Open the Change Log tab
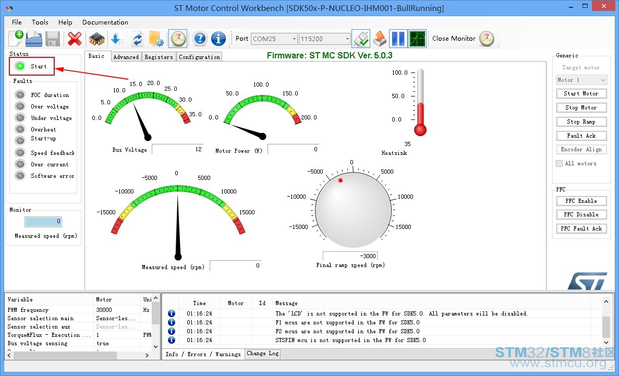 [262, 354]
